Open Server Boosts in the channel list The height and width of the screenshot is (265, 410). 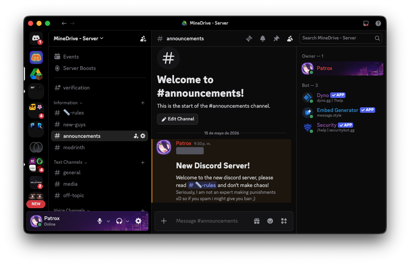(99, 68)
